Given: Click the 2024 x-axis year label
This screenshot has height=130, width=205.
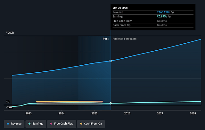Looking at the screenshot, I should (x=61, y=113).
